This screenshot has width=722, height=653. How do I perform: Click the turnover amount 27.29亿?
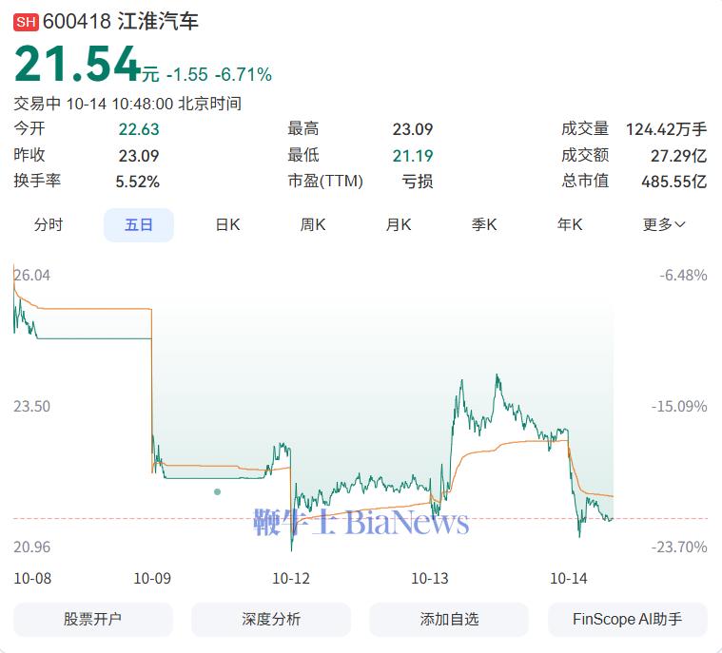pyautogui.click(x=678, y=156)
